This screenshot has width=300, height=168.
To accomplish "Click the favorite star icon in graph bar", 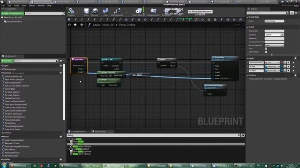I will point(69,25).
